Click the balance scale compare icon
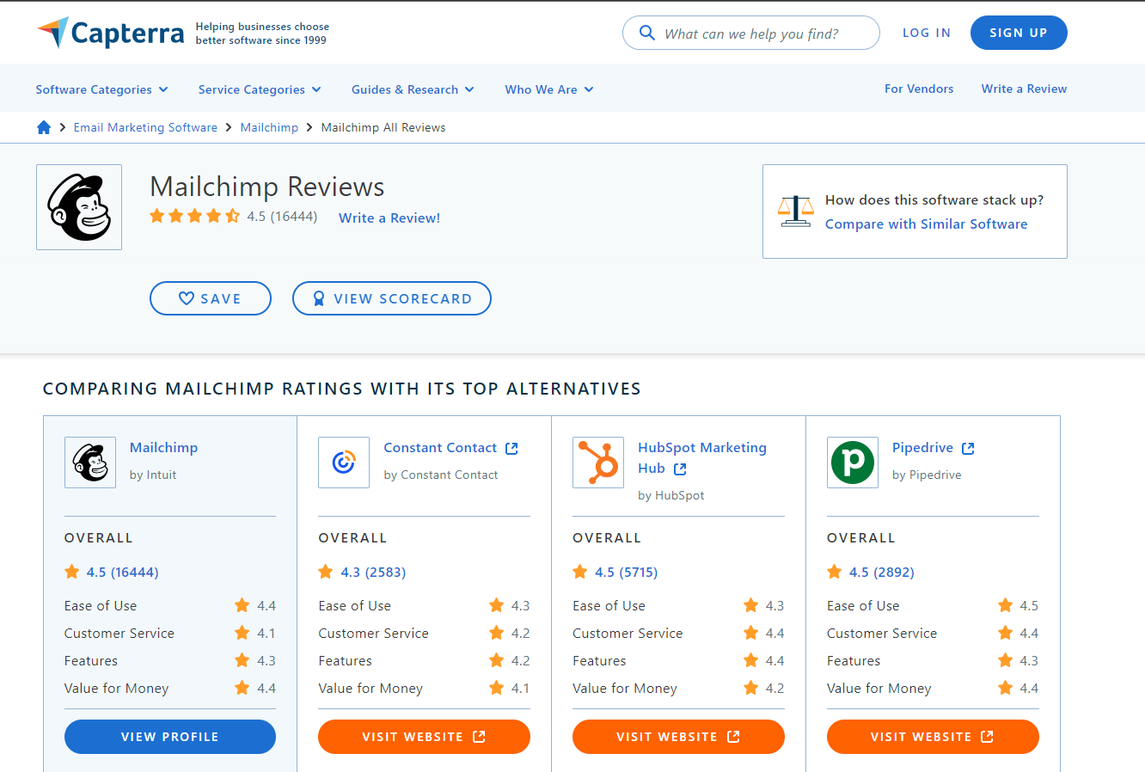The width and height of the screenshot is (1145, 772). (x=795, y=211)
